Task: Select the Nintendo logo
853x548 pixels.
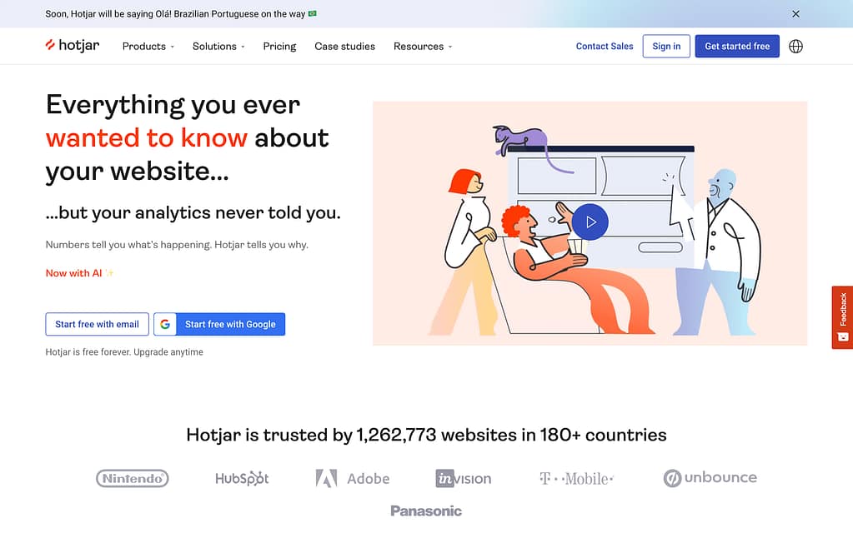Action: tap(132, 478)
